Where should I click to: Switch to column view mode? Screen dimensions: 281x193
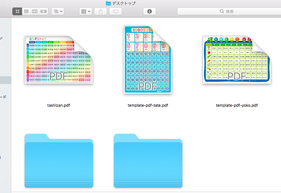(x=34, y=11)
